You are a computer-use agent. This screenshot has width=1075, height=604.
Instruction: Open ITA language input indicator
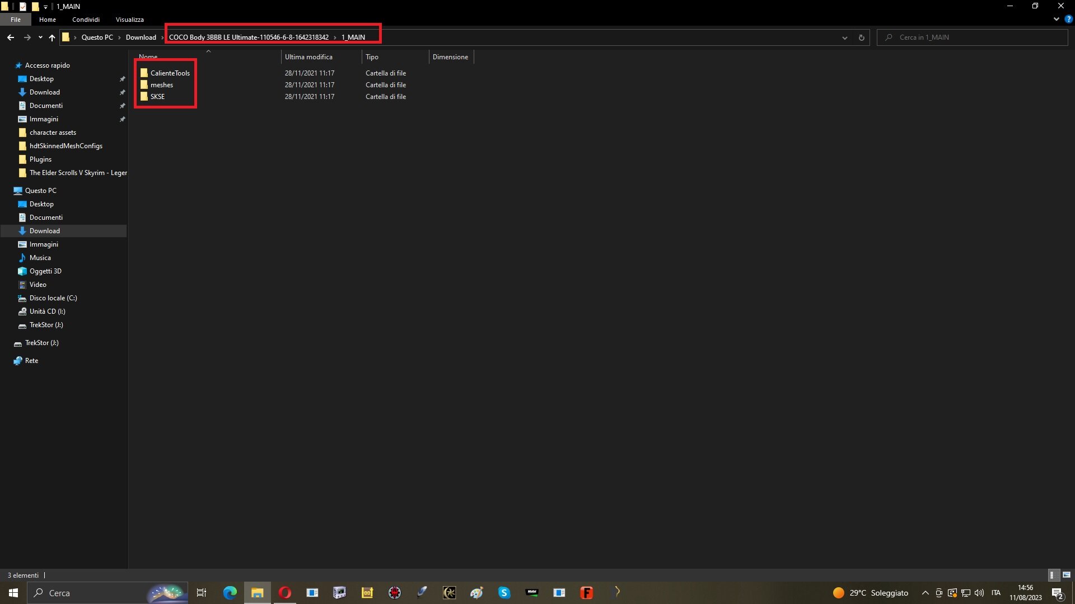[x=995, y=593]
